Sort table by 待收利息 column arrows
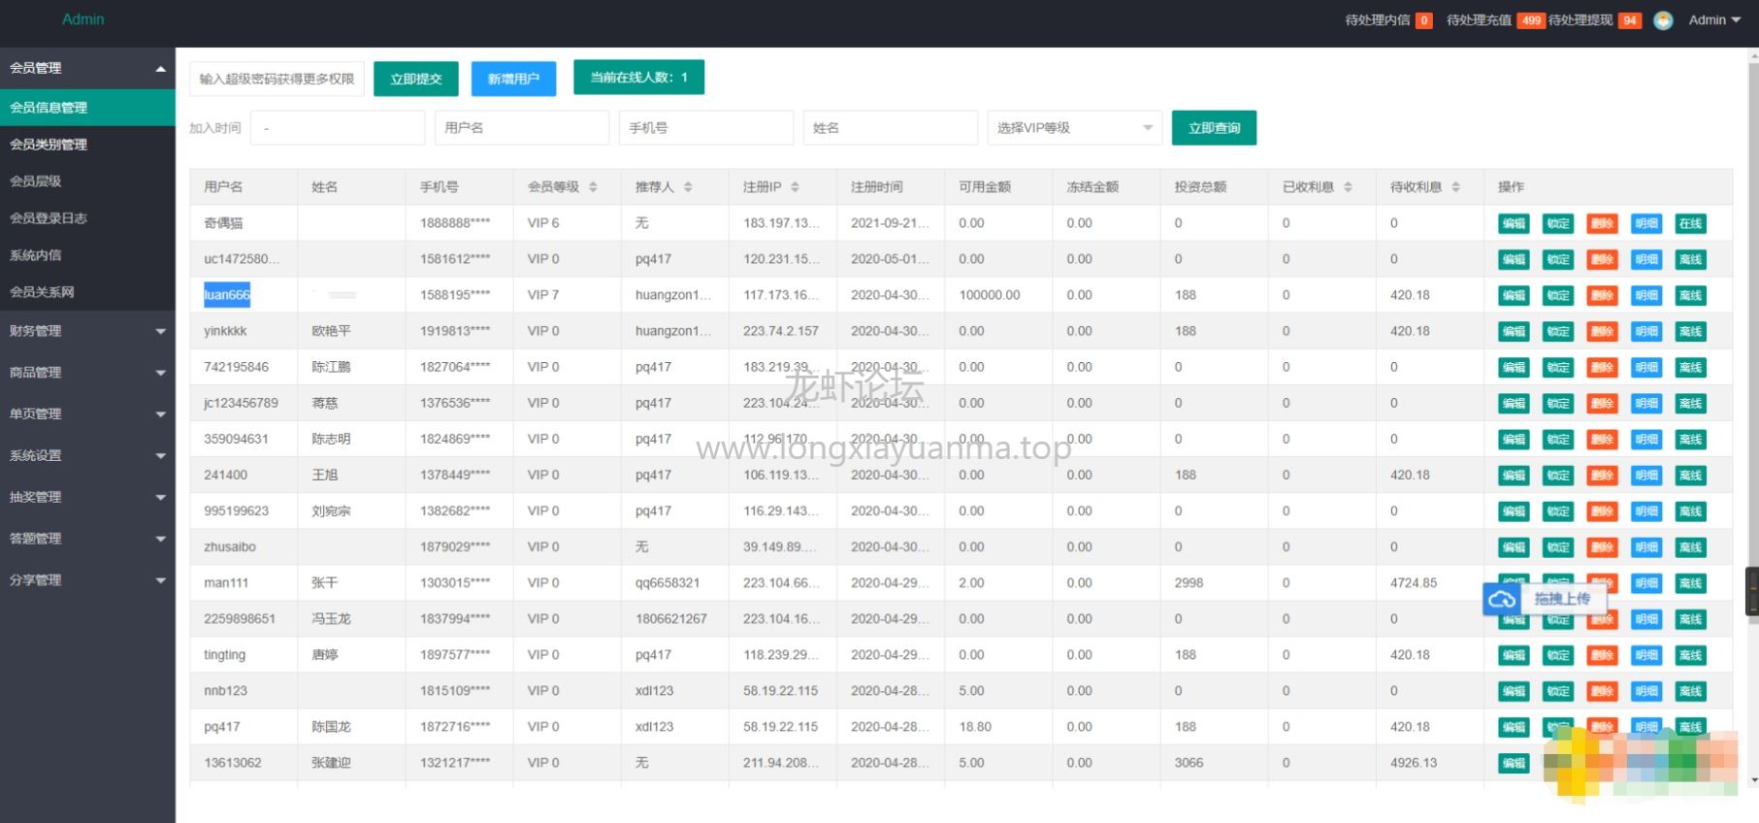The width and height of the screenshot is (1759, 823). [x=1455, y=187]
